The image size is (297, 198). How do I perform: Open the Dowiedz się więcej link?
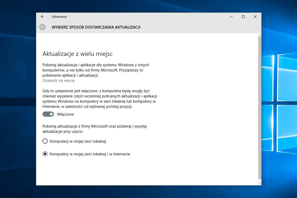click(59, 81)
